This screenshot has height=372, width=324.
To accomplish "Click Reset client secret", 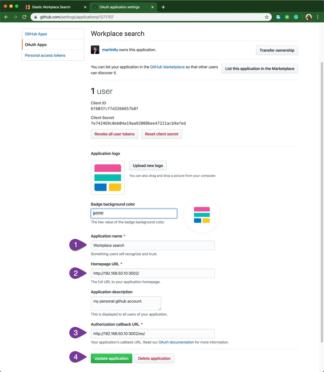I will pos(162,134).
